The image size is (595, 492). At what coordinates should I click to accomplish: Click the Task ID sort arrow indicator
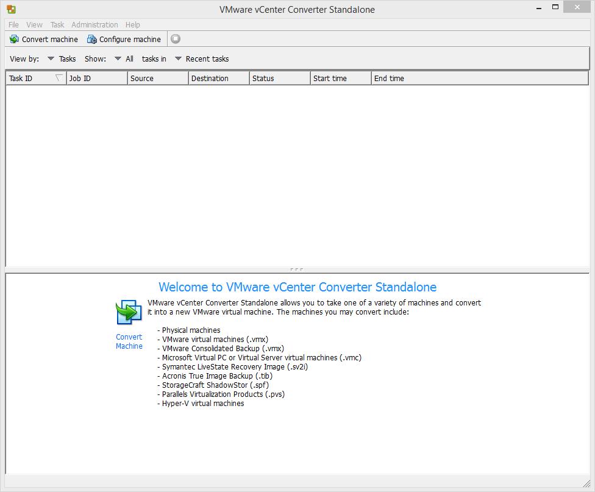(59, 78)
